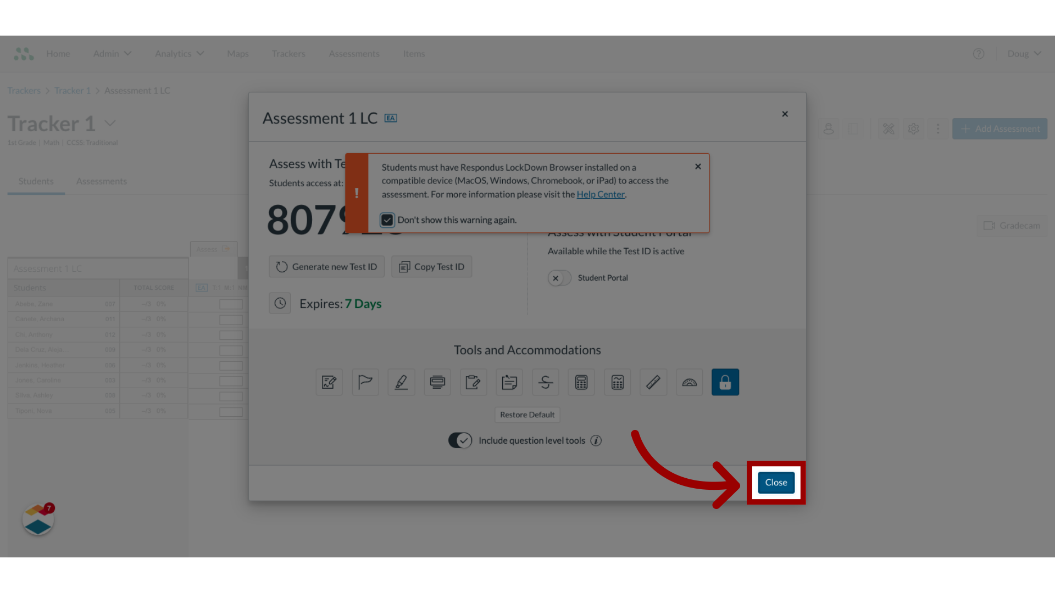Switch to the Assessments tab
This screenshot has height=593, width=1055.
102,180
